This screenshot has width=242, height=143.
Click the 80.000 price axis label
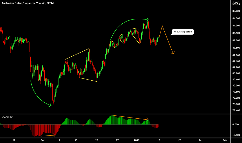click(x=236, y=86)
